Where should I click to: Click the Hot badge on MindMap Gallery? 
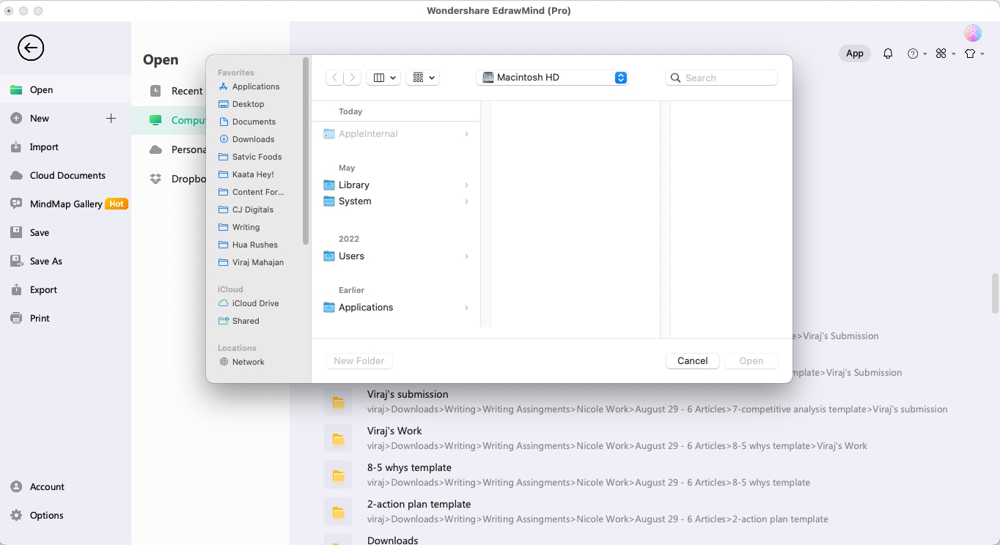click(117, 204)
